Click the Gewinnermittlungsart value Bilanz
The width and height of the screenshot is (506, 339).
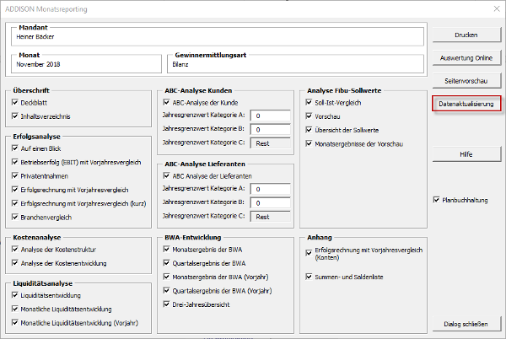pos(180,64)
